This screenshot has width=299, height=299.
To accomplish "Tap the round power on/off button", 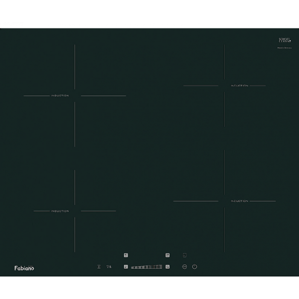I will click(x=194, y=267).
